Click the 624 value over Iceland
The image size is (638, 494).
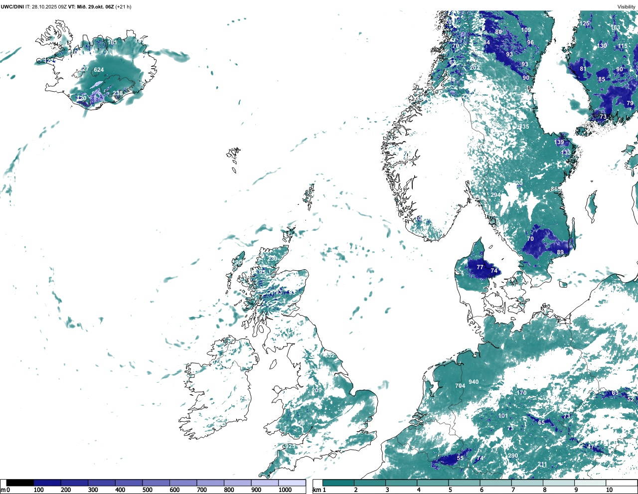[x=99, y=70]
